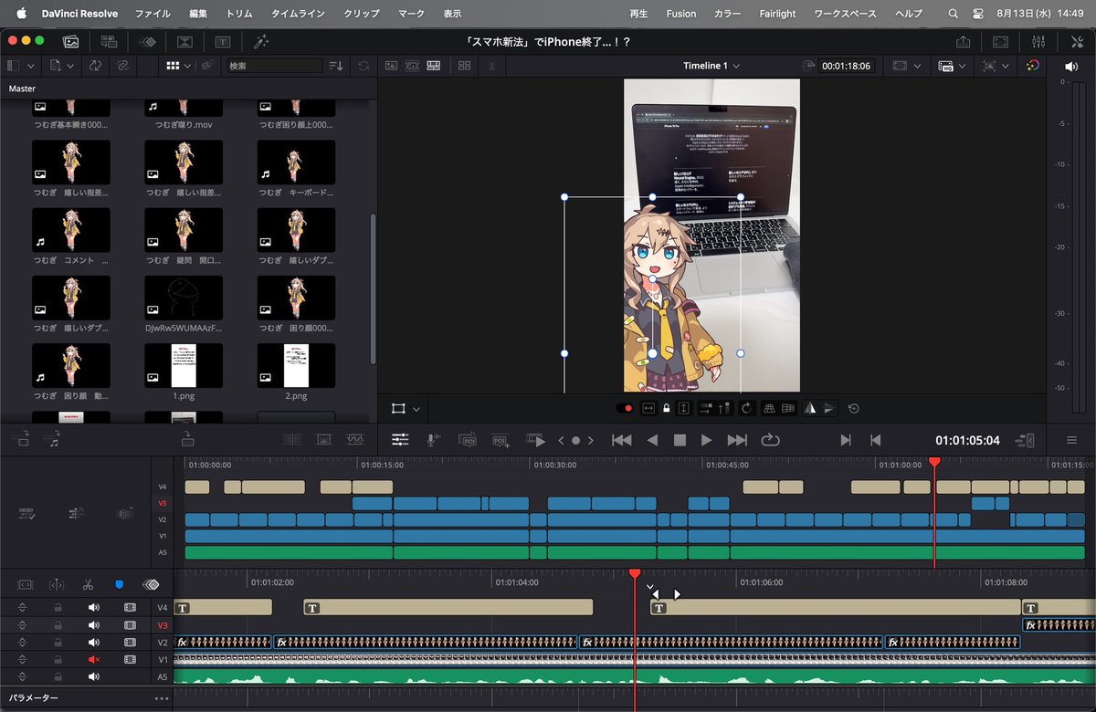1096x712 pixels.
Task: Select the DjwRw5WUMAAzF clip thumbnail
Action: (x=184, y=298)
